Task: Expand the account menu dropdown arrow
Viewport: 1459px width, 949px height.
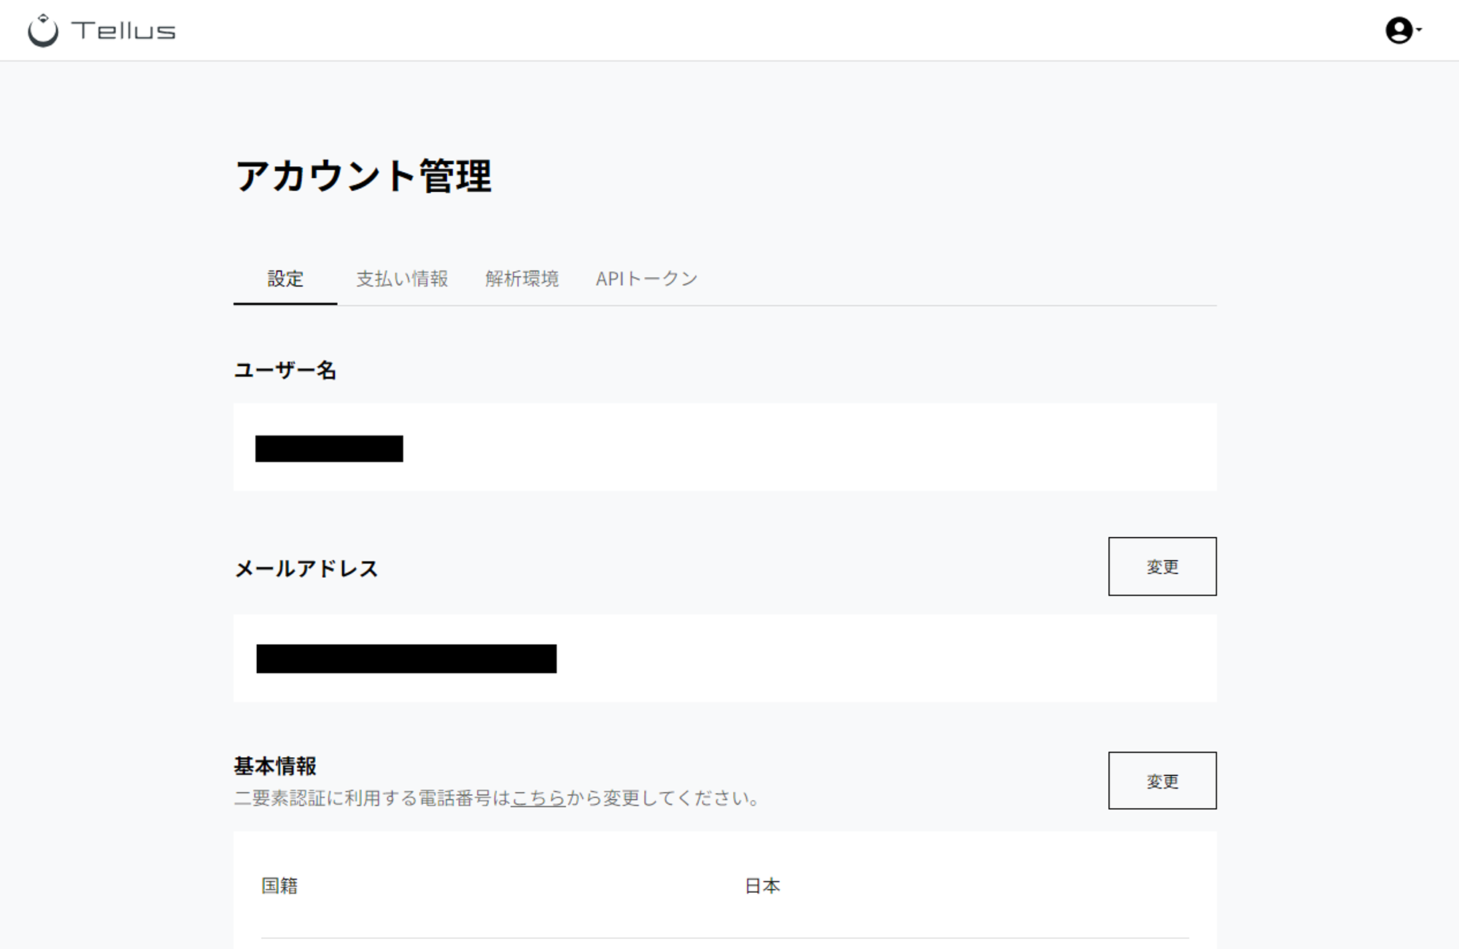Action: pyautogui.click(x=1419, y=30)
